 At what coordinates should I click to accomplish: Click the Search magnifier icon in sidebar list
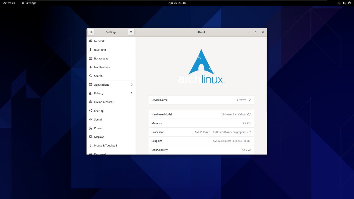pyautogui.click(x=90, y=76)
